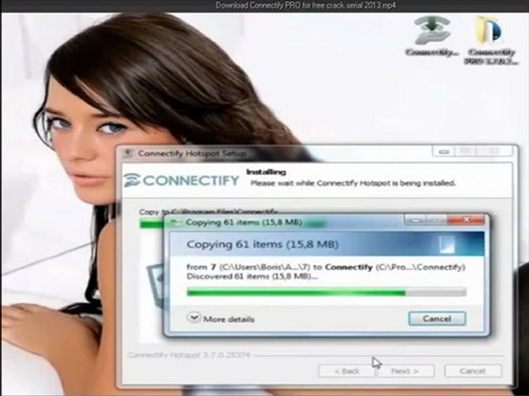
Task: Click the copy dialog title bar icon
Action: [x=175, y=222]
